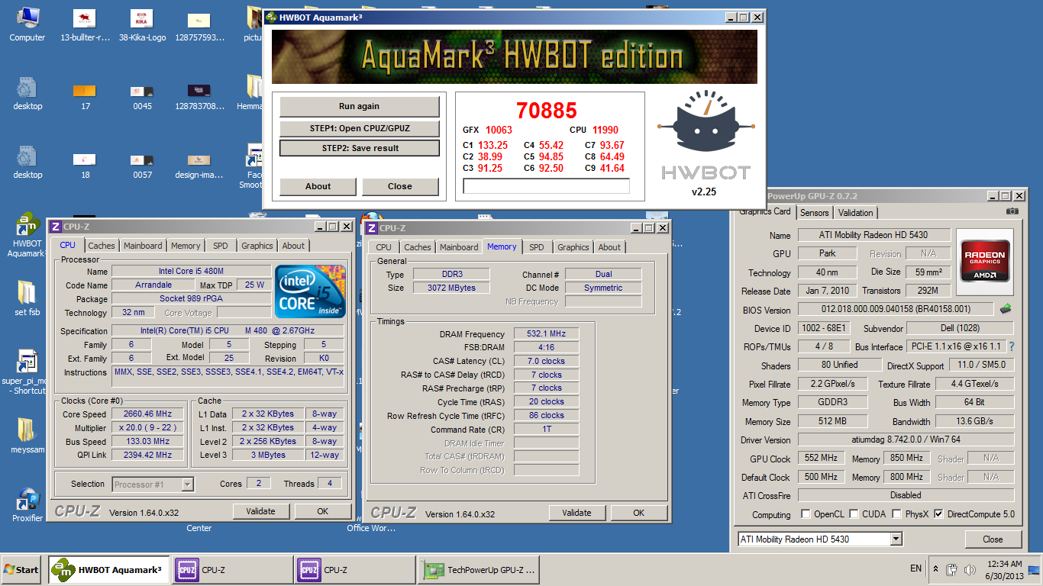
Task: Switch to Mainboard tab in left CPU-Z
Action: coord(143,246)
